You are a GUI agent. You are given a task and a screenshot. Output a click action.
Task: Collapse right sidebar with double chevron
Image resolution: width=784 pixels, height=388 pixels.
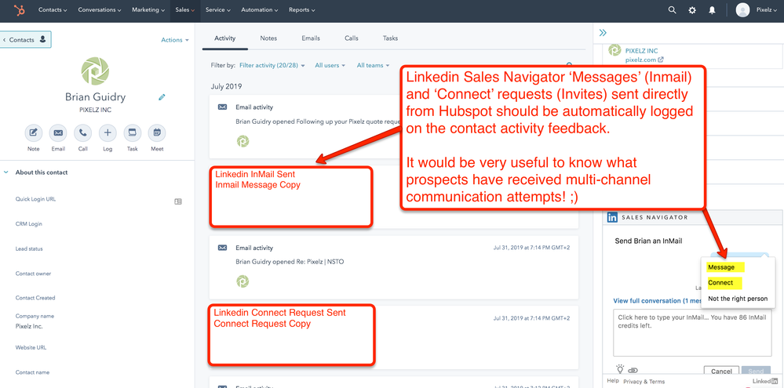(603, 33)
